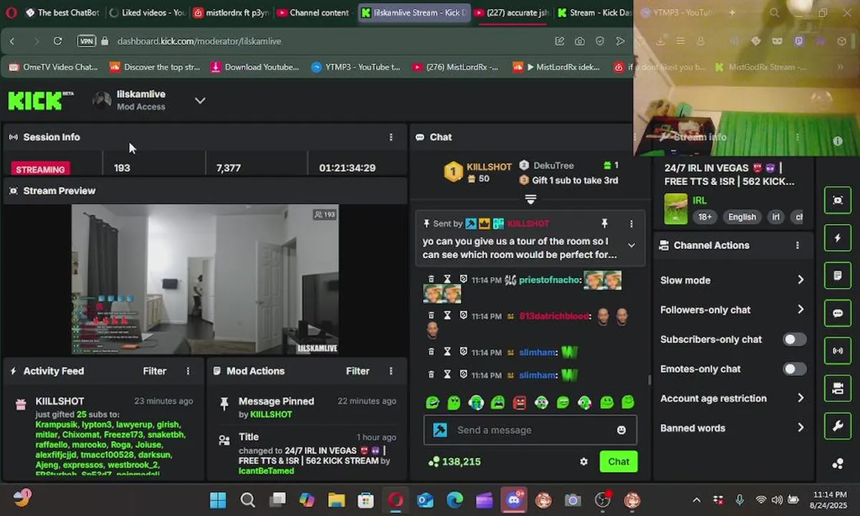Screen dimensions: 860x516
Task: Open Slow mode settings
Action: point(732,280)
